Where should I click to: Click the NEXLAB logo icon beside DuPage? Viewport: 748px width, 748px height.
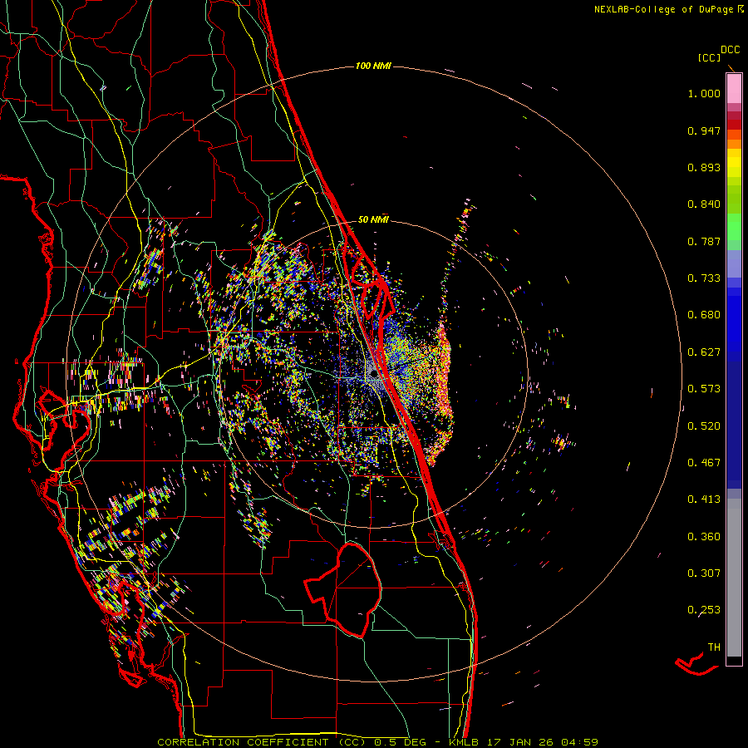click(741, 9)
